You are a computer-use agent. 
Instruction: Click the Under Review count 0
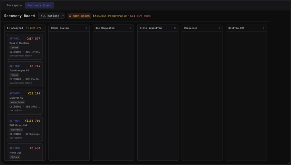point(86,28)
